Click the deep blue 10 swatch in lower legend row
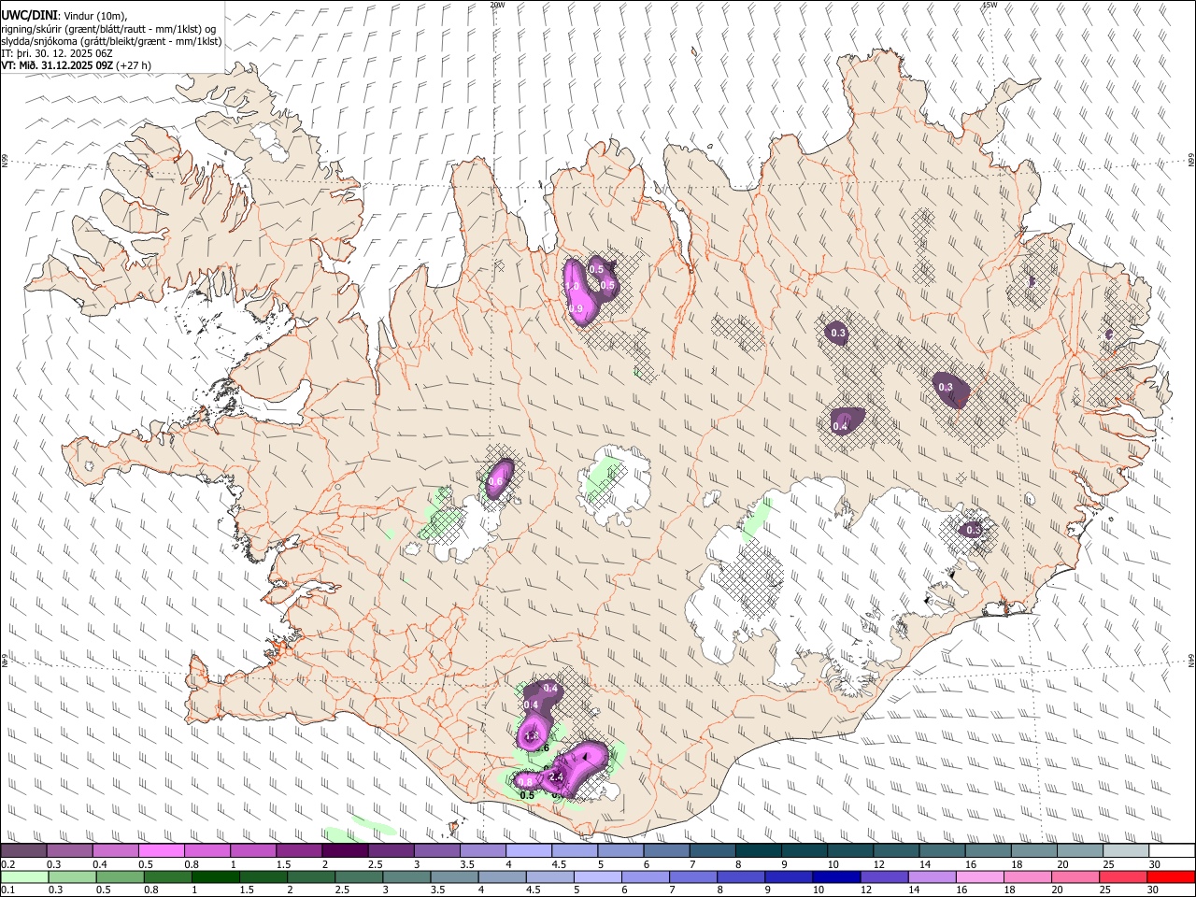The width and height of the screenshot is (1196, 897). point(836,877)
